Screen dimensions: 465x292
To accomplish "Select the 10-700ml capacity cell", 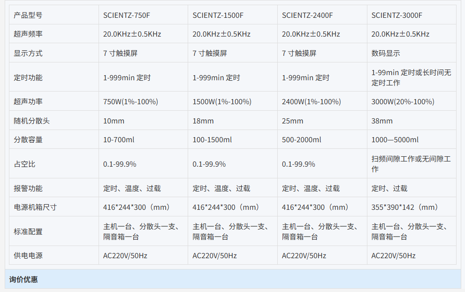I will click(119, 140).
